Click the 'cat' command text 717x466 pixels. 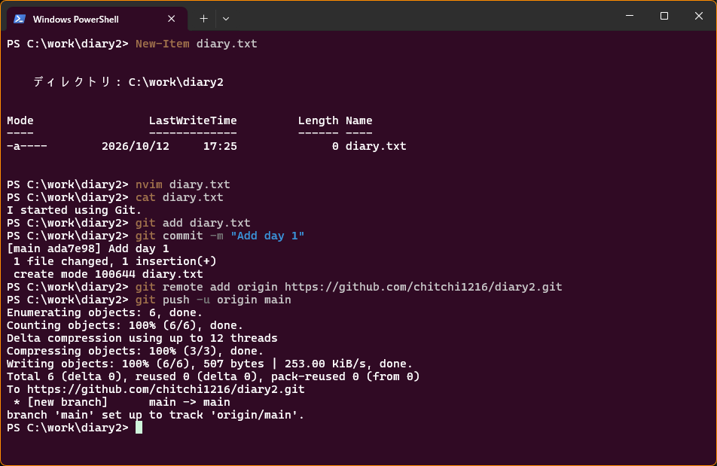click(x=145, y=197)
